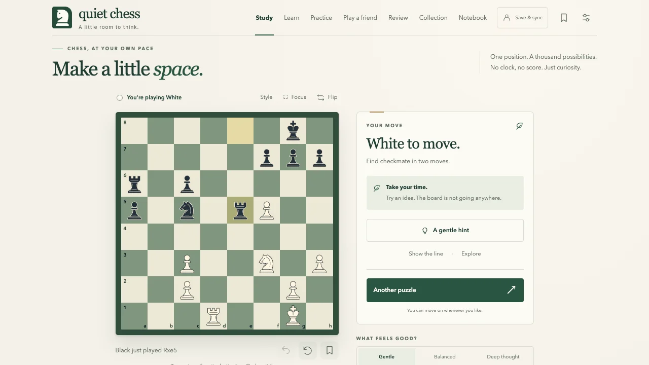649x365 pixels.
Task: Select the white pawn on h3
Action: [319, 263]
